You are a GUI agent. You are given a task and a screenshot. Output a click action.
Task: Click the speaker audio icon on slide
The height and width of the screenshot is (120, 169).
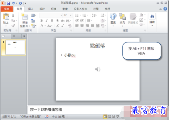[98, 69]
